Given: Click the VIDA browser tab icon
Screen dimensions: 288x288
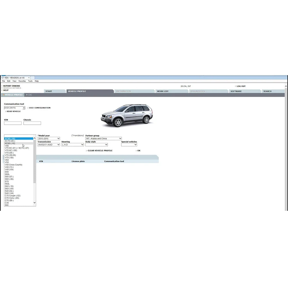Looking at the screenshot, I should coord(3,78).
